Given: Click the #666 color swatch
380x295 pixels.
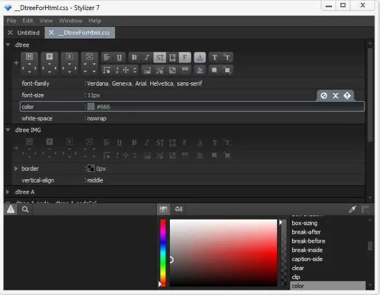Looking at the screenshot, I should point(91,106).
